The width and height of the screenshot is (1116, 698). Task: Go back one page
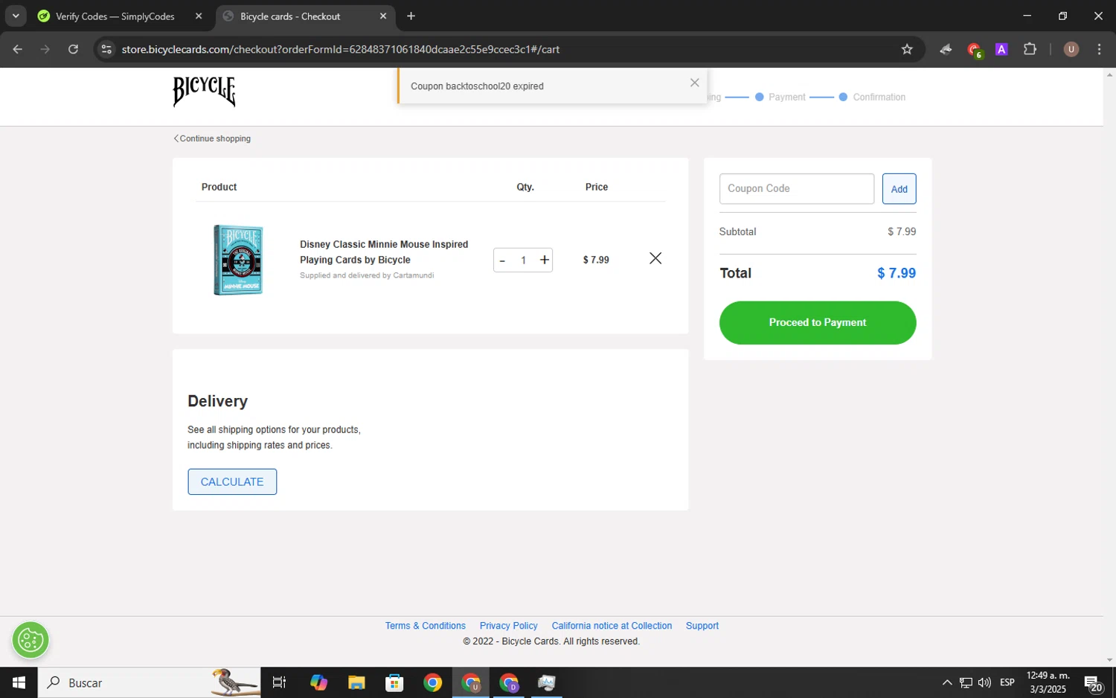click(x=18, y=49)
